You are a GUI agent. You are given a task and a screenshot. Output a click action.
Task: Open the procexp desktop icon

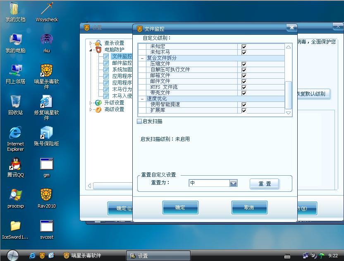point(16,195)
